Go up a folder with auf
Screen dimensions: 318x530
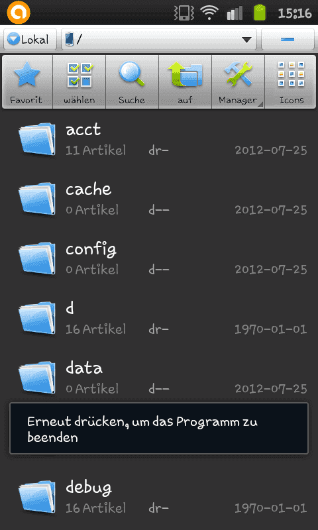point(185,82)
